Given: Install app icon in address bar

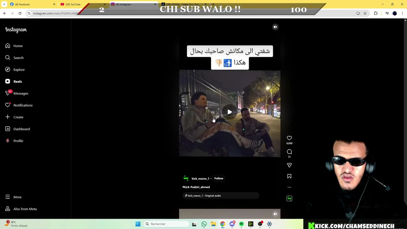Looking at the screenshot, I should pos(358,13).
